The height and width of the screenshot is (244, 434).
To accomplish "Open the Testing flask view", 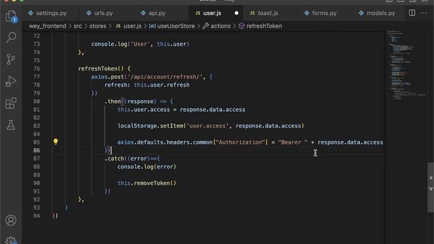I will 11,125.
